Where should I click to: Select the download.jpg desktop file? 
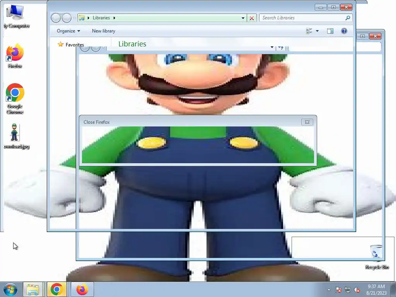pyautogui.click(x=15, y=136)
